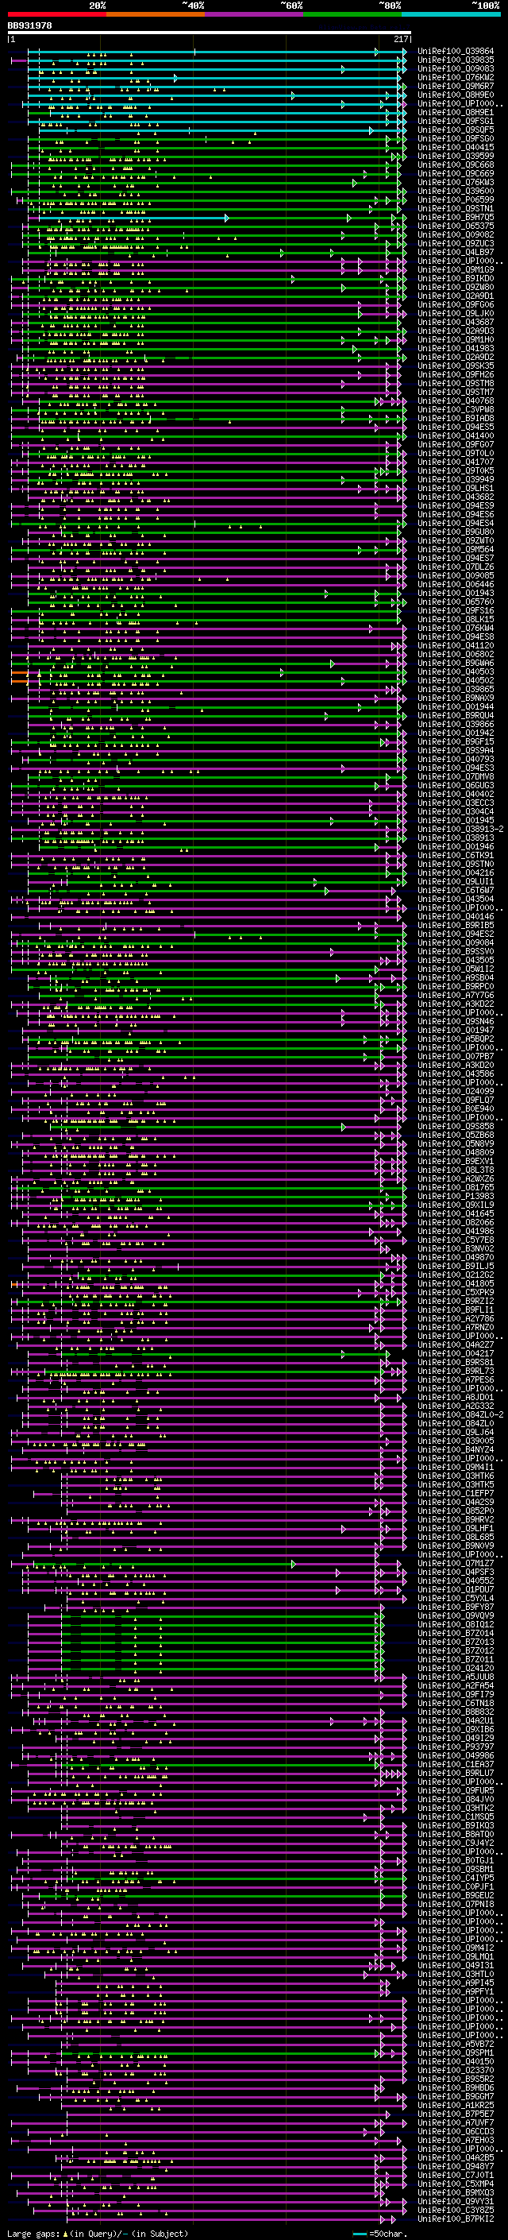The image size is (508, 2240).
Task: Click the UniRef100_B9RS81 entry
Action: click(x=456, y=1363)
